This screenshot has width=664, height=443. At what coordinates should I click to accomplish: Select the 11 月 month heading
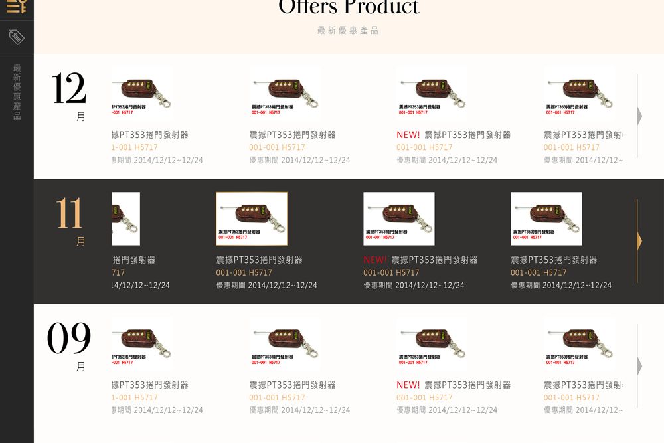click(69, 221)
